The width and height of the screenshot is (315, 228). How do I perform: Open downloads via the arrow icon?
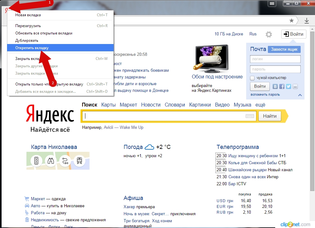[x=307, y=20]
